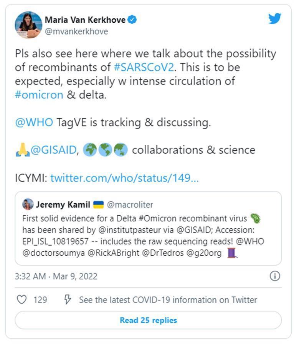Click the 3:32 AM Mar 9, 2022 timestamp
This screenshot has width=294, height=346.
56,276
